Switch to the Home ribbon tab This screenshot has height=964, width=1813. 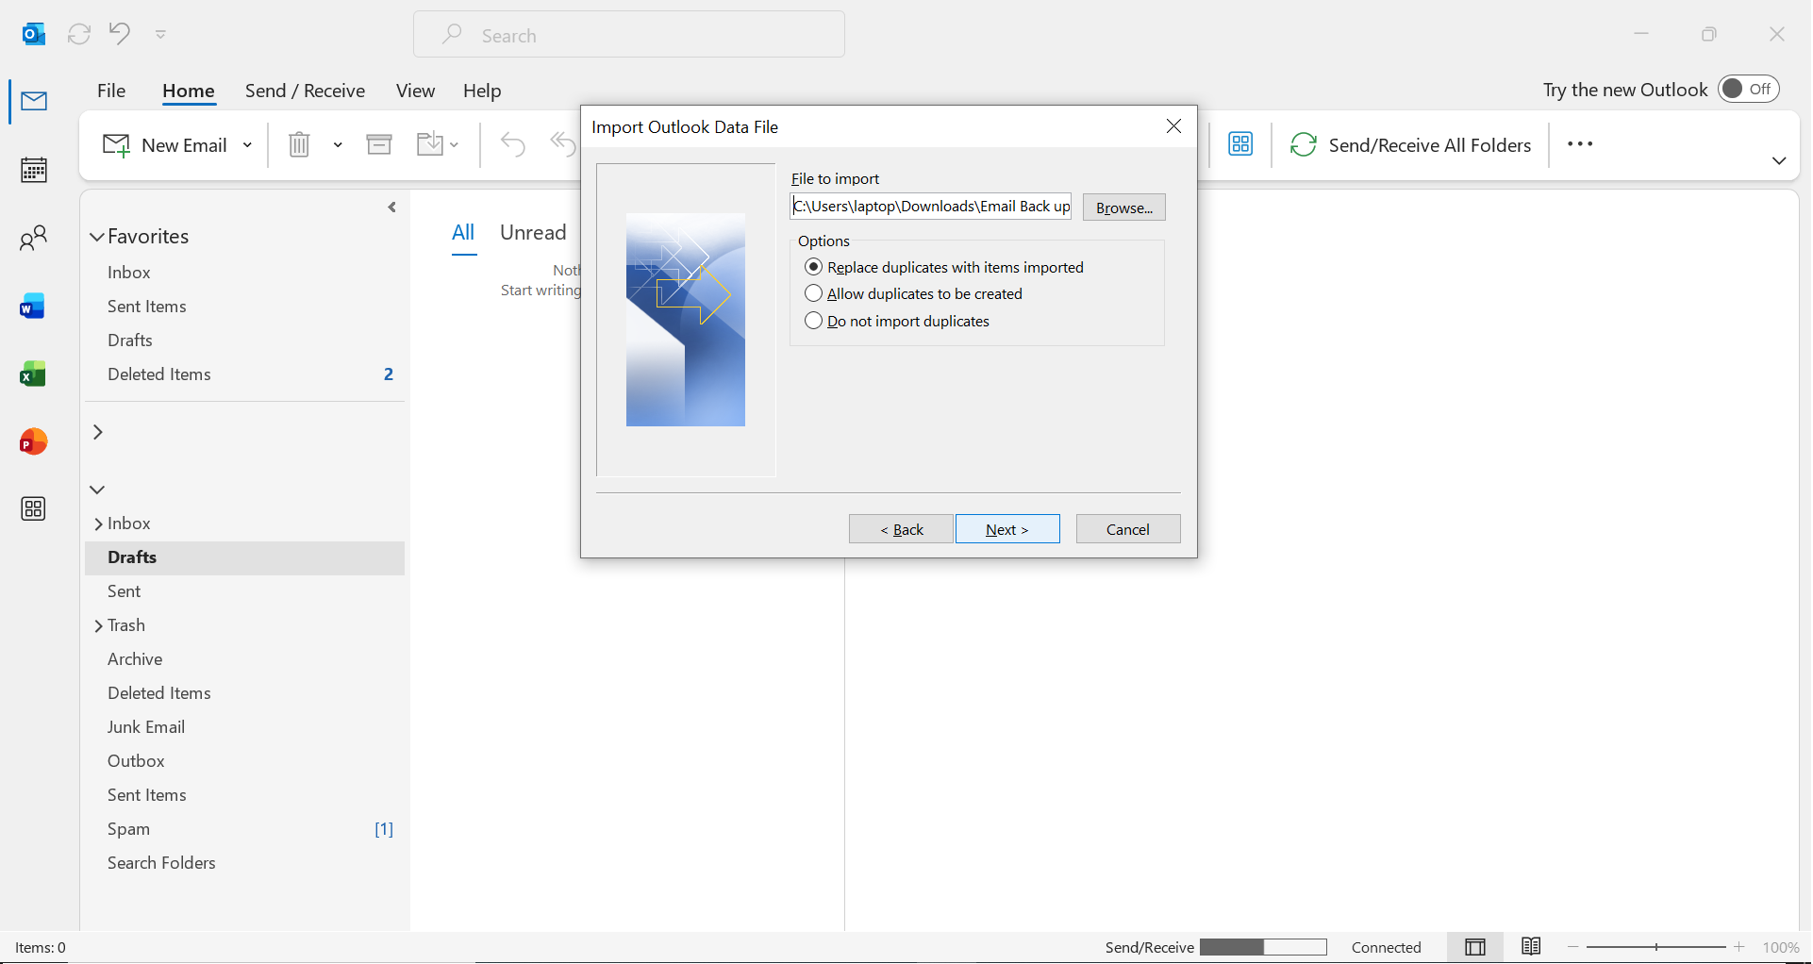coord(189,91)
